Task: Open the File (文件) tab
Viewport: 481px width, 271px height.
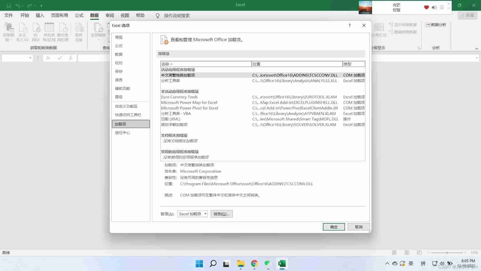Action: (x=8, y=15)
